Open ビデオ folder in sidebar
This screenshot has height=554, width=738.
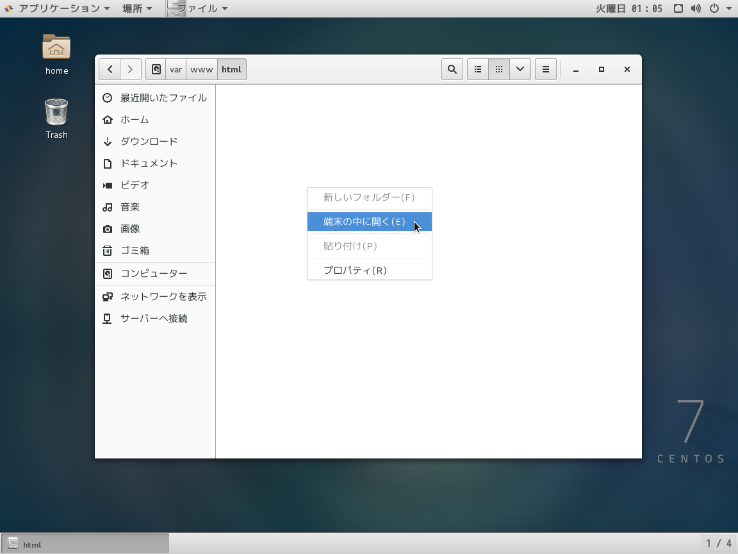click(155, 185)
